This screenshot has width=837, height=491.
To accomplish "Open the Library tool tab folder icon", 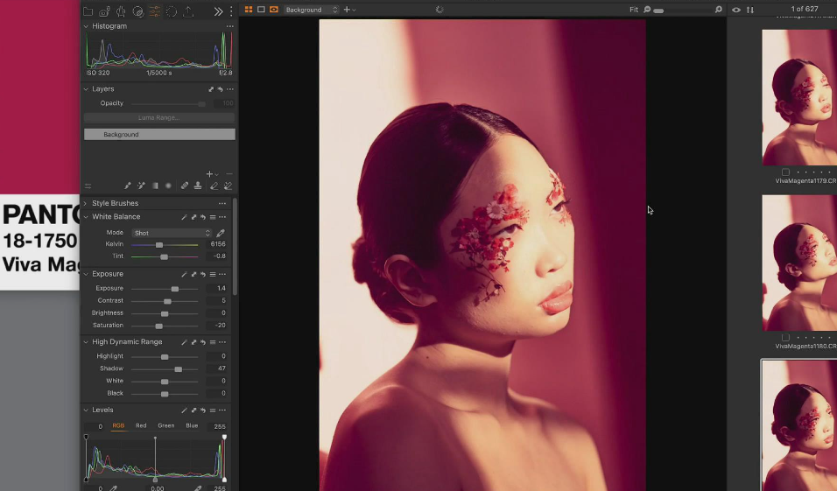I will (88, 11).
